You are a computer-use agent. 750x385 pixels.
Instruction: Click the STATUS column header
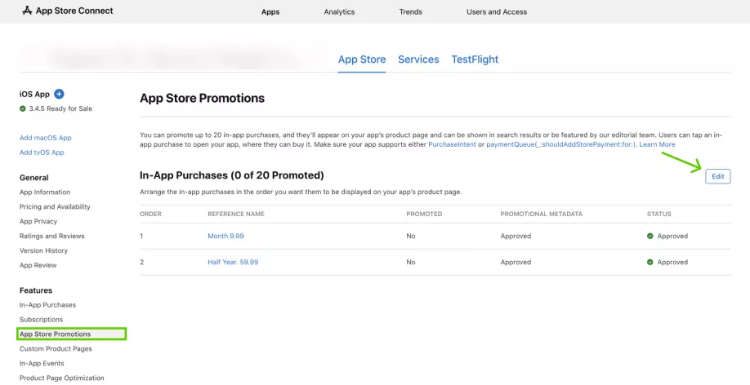659,214
